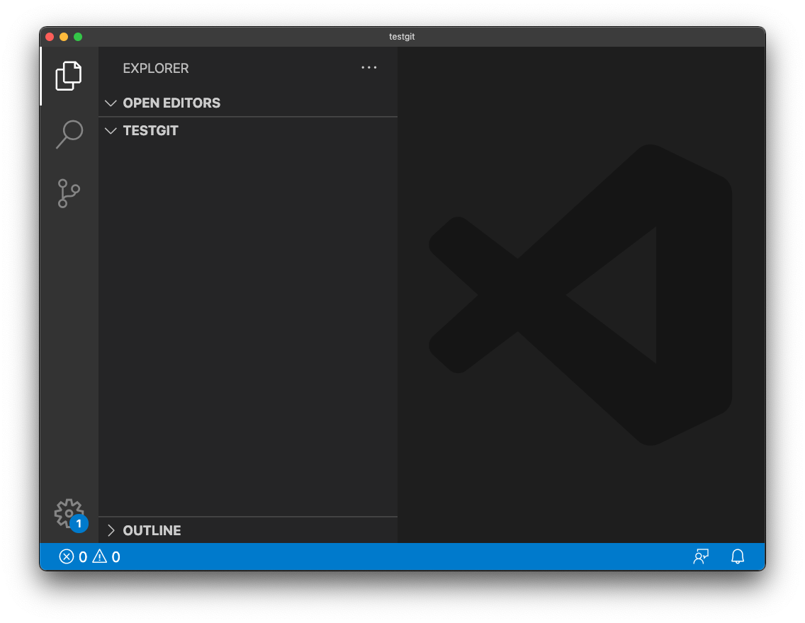805x623 pixels.
Task: Click the OPEN EDITORS header label
Action: click(x=171, y=103)
